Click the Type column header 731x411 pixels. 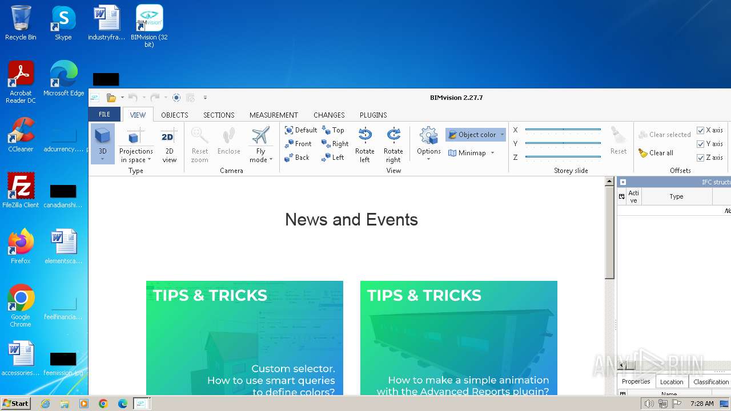click(676, 196)
